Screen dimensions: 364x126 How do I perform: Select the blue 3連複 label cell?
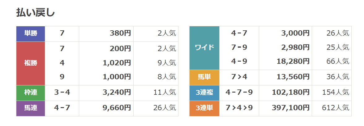tap(204, 92)
